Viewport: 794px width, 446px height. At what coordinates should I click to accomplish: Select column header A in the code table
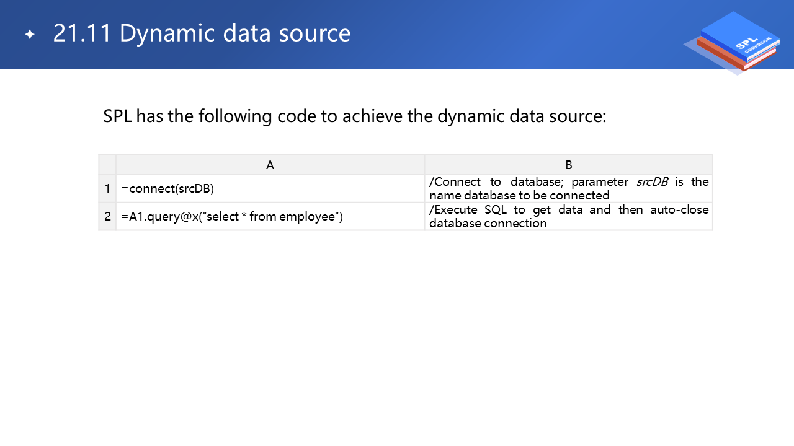pos(270,165)
